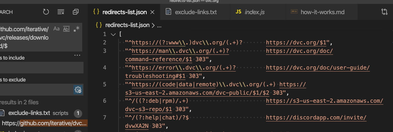This screenshot has width=393, height=132.
Task: Open the https://dvc.org/doc/user-guide/ link on line 4
Action: click(318, 68)
